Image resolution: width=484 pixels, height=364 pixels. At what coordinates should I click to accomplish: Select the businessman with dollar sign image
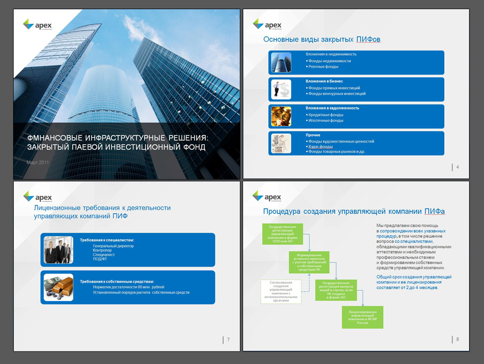281,89
